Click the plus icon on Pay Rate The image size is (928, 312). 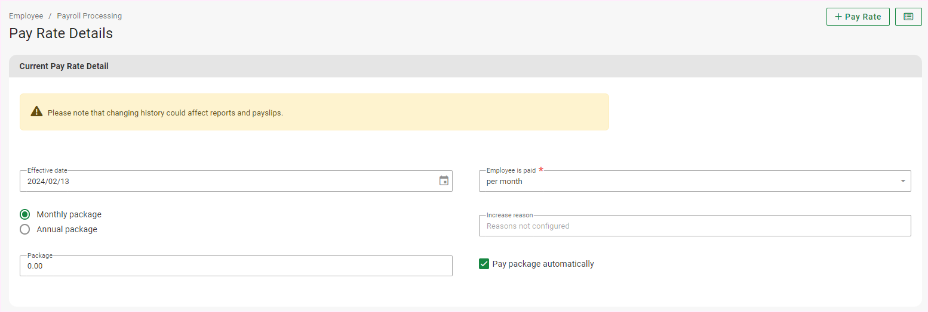tap(838, 17)
